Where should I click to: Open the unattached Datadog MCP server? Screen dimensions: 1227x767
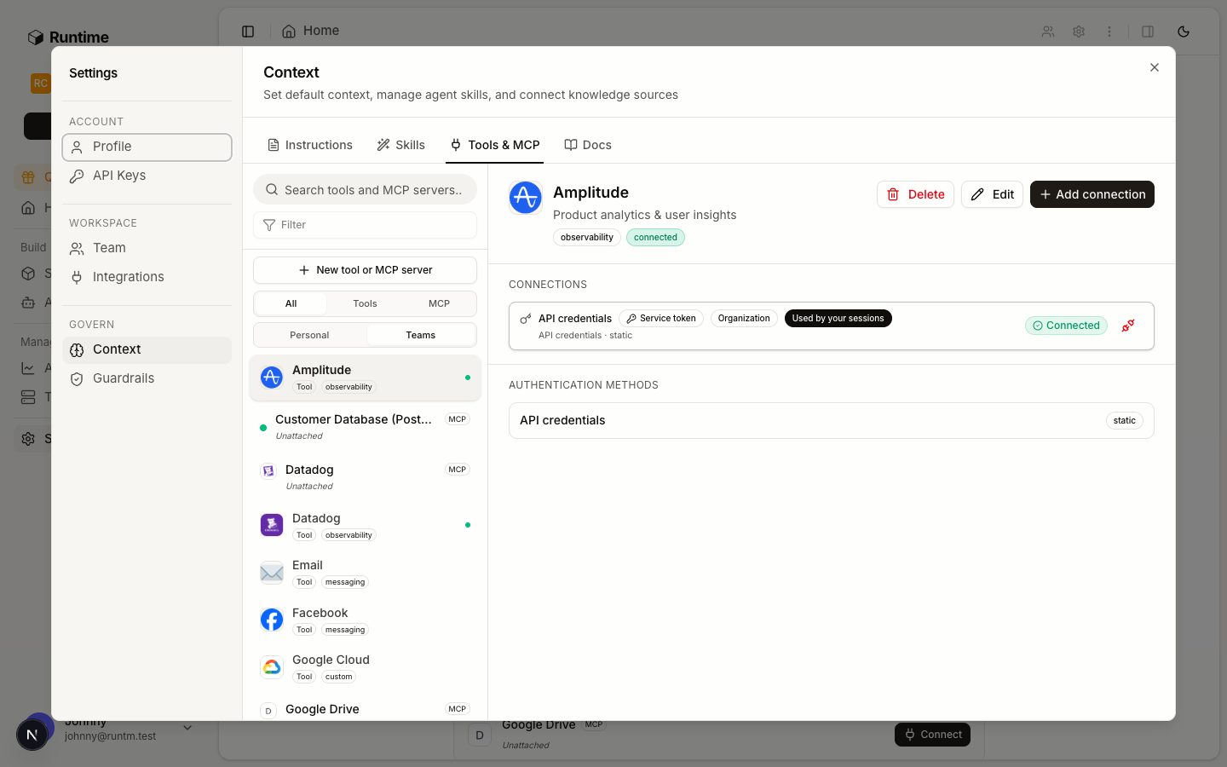[365, 477]
